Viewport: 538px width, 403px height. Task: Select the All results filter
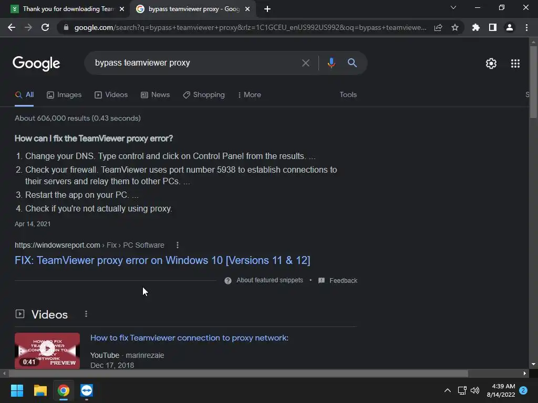tap(24, 95)
